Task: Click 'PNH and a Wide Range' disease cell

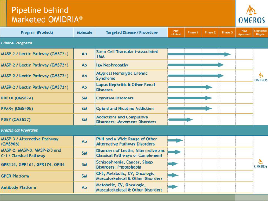Action: point(131,141)
